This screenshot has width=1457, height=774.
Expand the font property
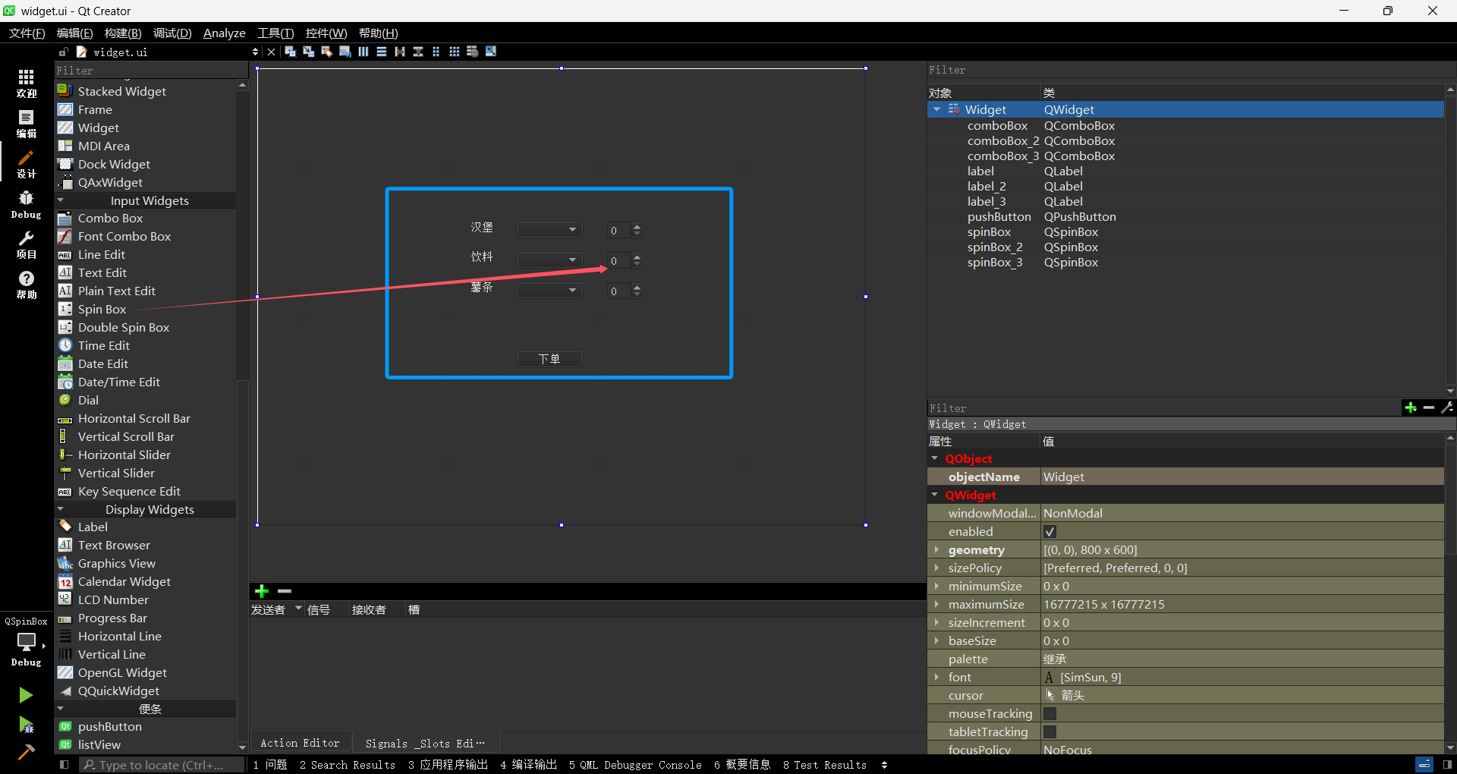(x=936, y=677)
